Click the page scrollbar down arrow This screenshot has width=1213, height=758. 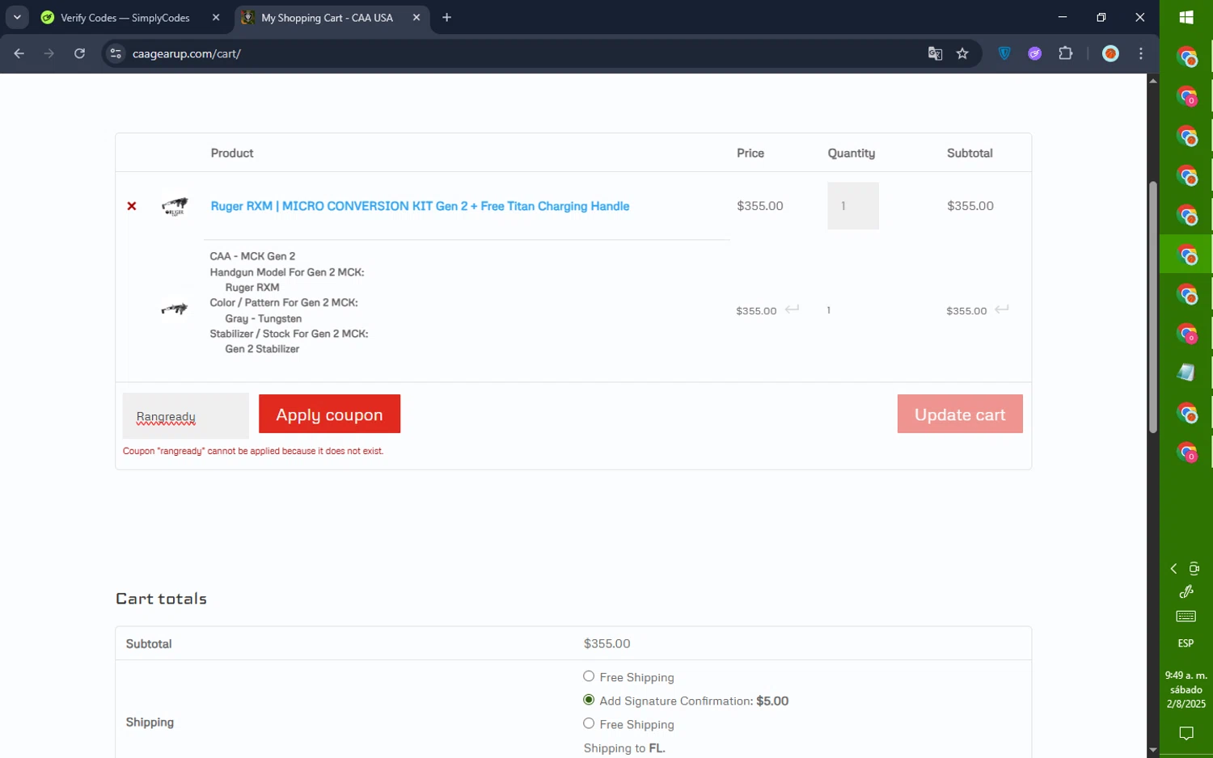[1152, 750]
